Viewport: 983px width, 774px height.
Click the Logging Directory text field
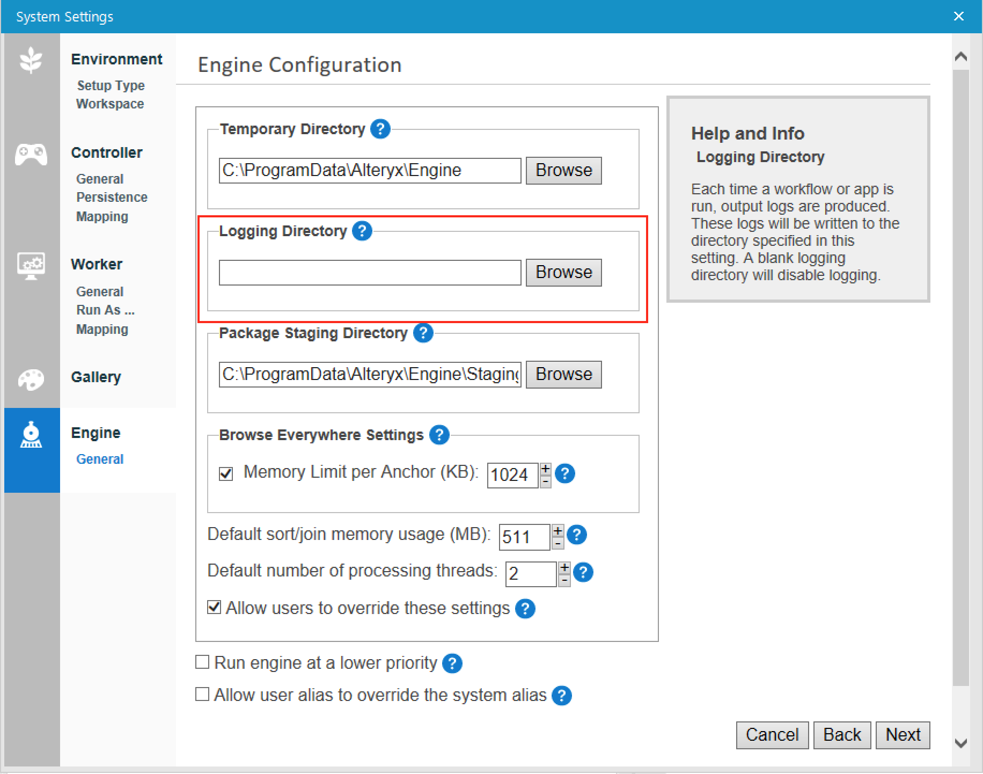[x=370, y=273]
